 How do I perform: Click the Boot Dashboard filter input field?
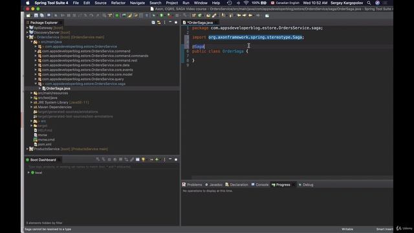[x=102, y=167]
